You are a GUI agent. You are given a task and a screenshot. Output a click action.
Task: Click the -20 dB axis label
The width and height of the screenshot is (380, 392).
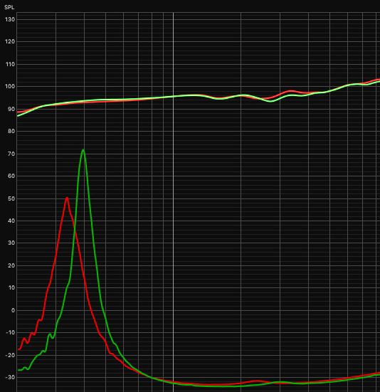click(10, 355)
